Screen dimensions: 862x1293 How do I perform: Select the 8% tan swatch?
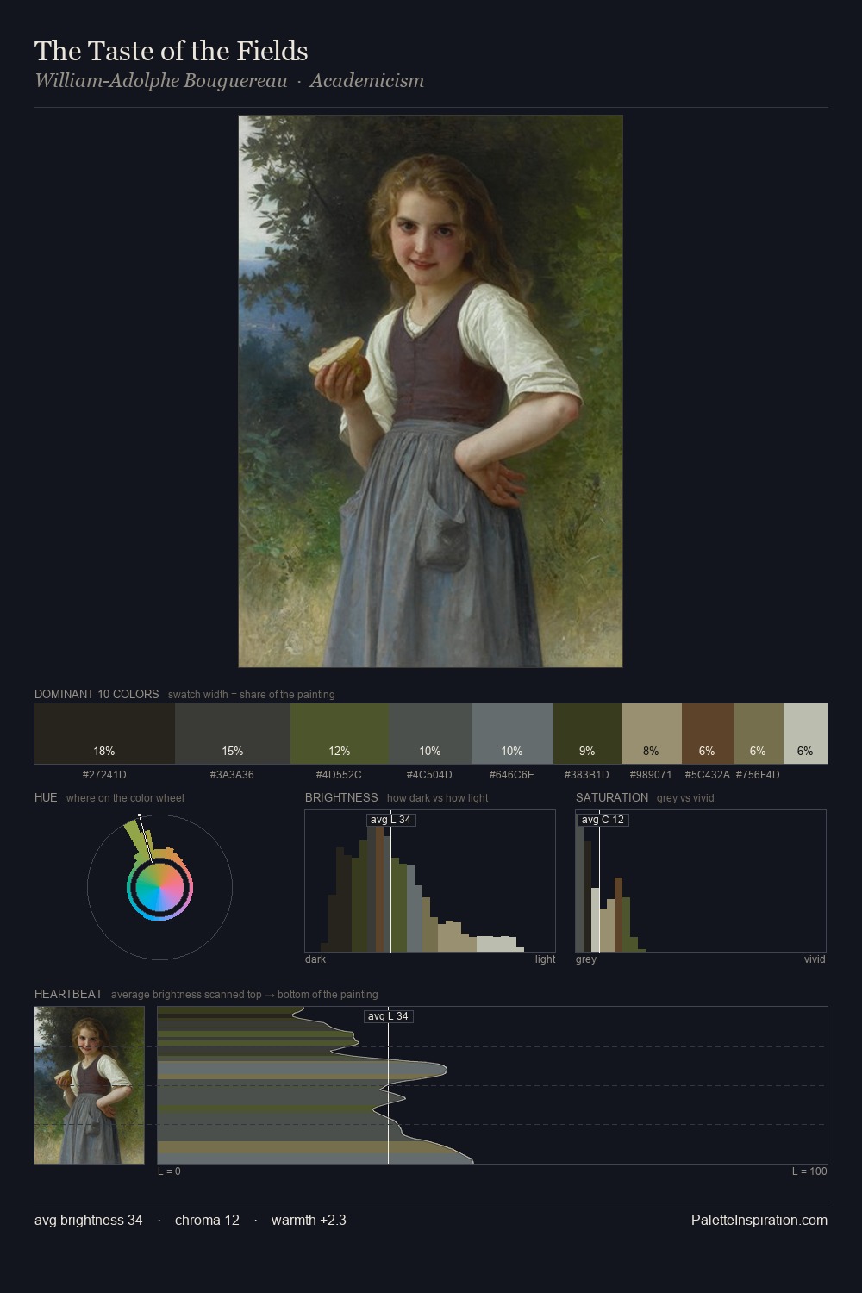(x=652, y=734)
